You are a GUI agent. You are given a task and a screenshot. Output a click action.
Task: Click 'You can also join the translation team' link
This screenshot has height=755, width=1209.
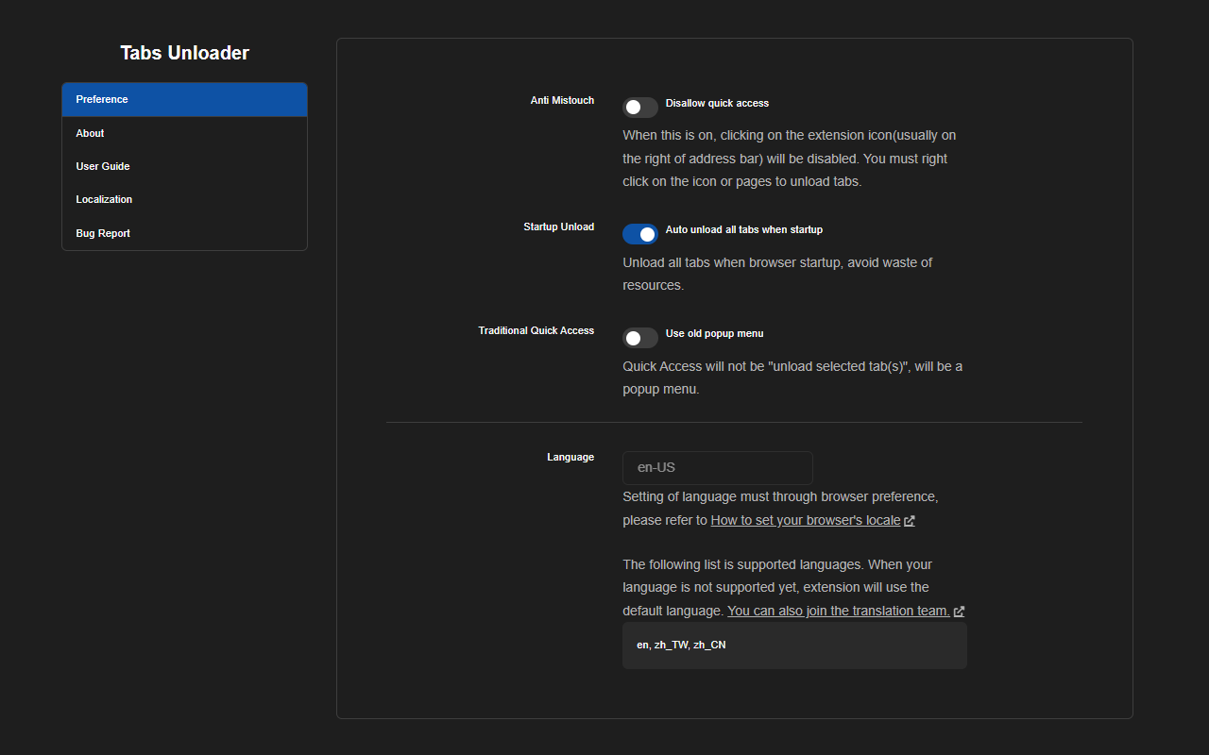click(x=838, y=611)
